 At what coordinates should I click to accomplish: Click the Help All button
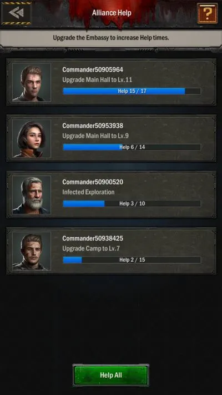pos(111,375)
